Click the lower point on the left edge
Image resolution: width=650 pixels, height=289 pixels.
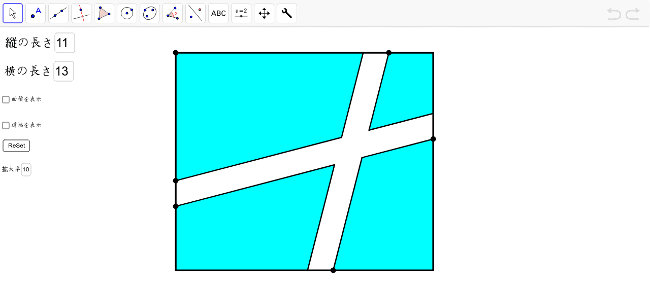click(x=176, y=206)
